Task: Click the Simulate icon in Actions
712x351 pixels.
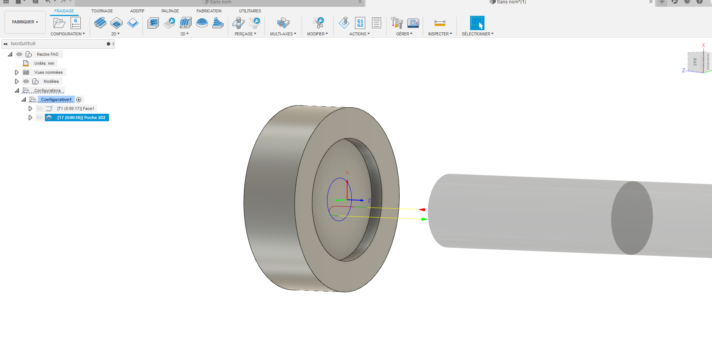Action: tap(344, 23)
